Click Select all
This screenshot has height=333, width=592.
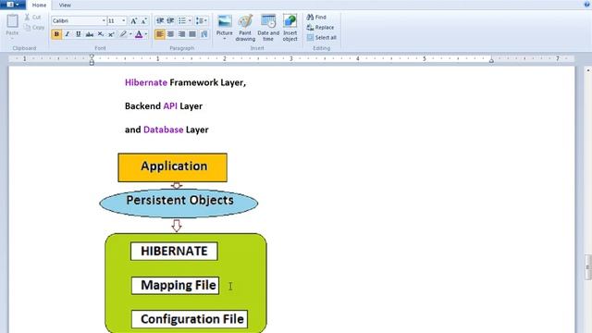(321, 37)
